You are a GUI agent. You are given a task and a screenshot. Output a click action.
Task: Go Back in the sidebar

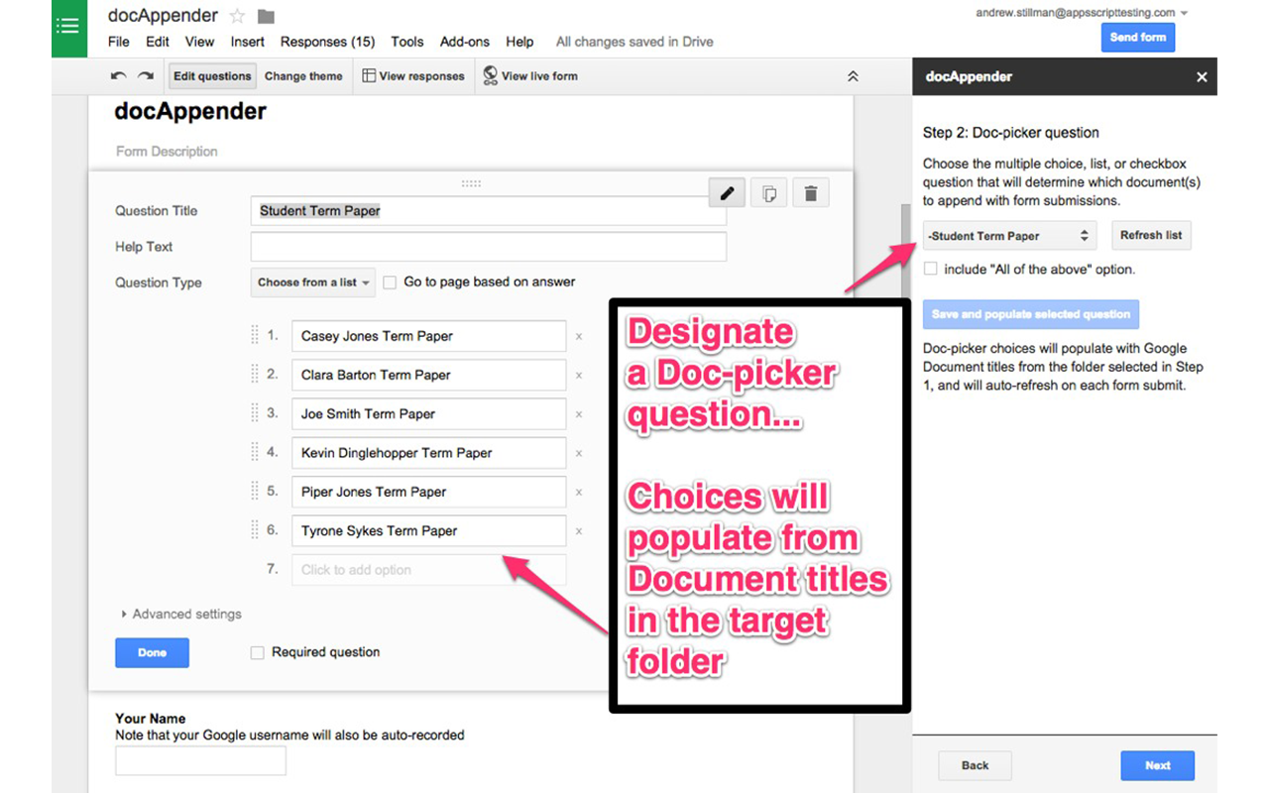click(x=975, y=765)
